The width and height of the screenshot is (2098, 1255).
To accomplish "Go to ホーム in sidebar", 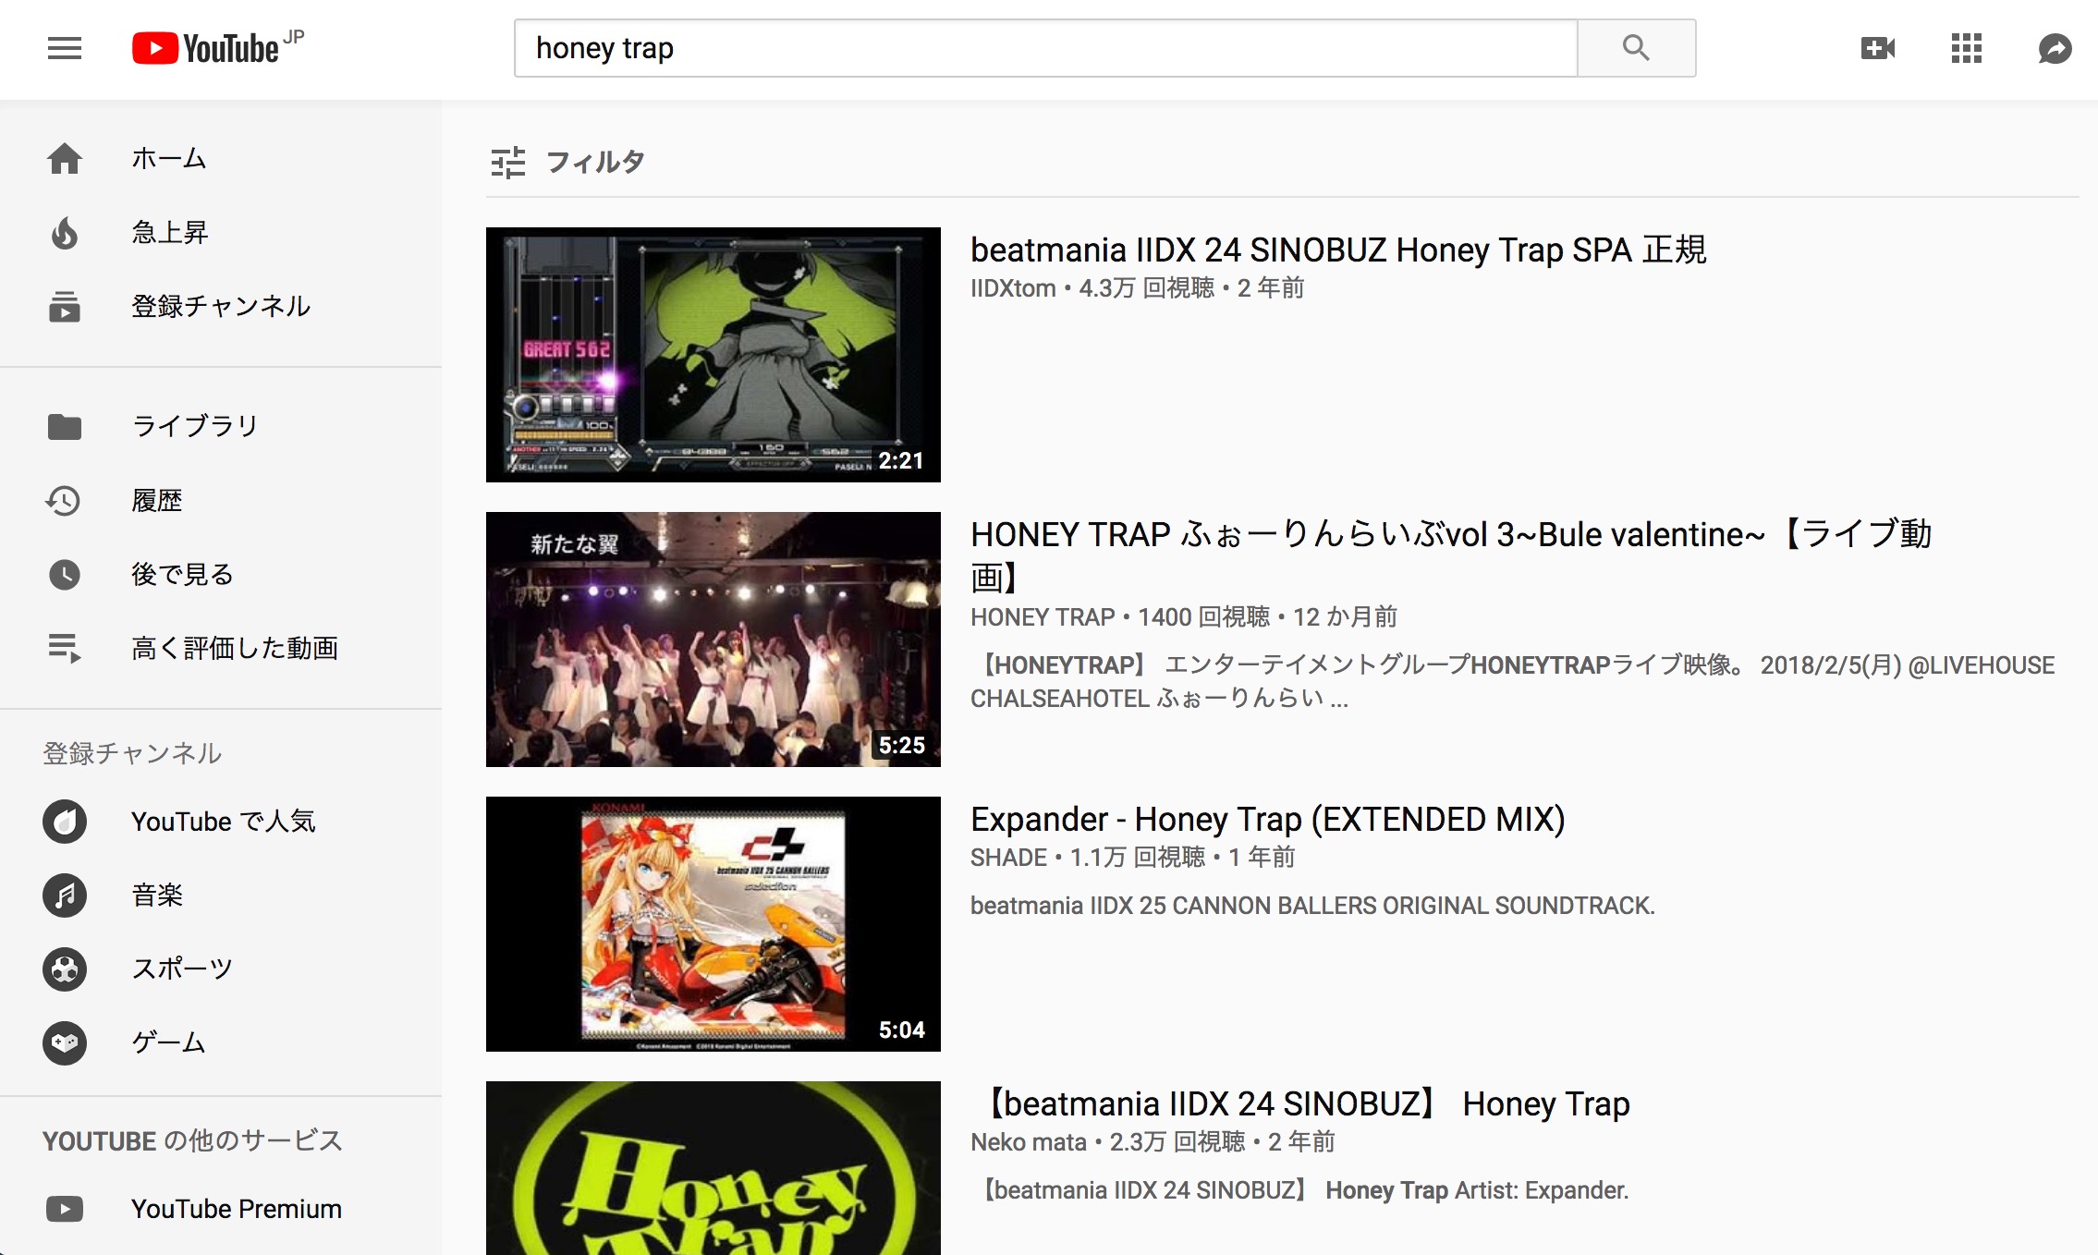I will click(221, 159).
